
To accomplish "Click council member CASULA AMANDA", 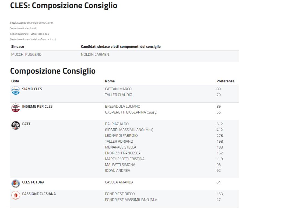I will [119, 182].
